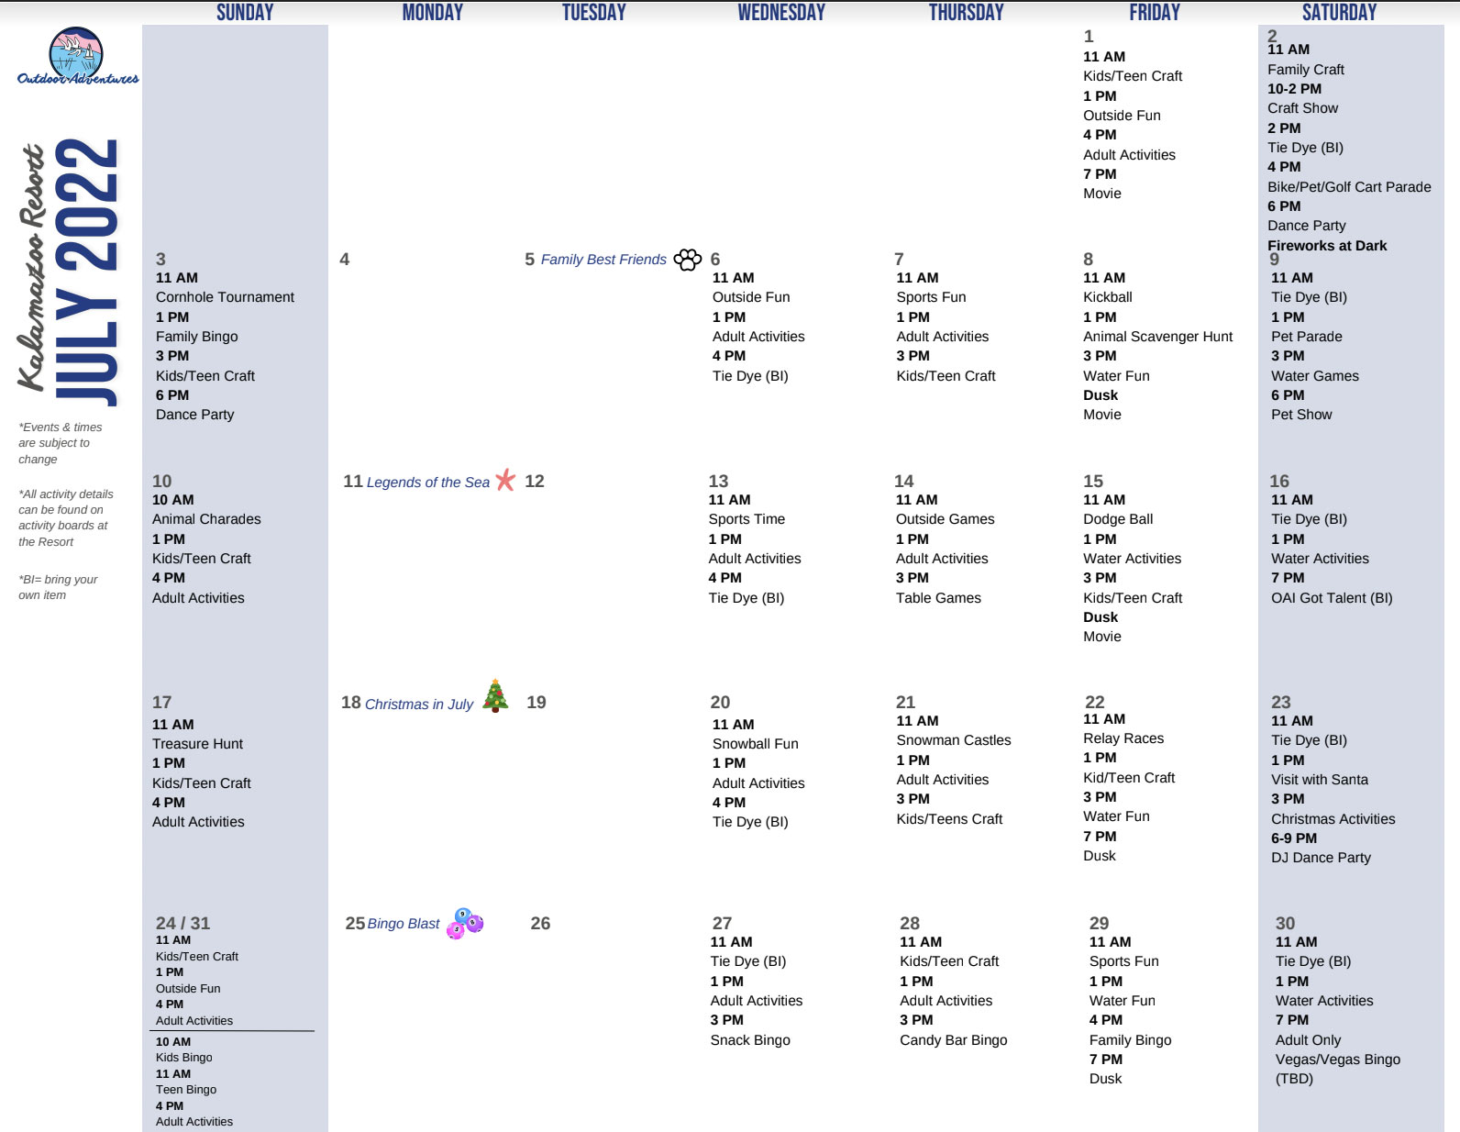Click Teen Bingo on July 31
The height and width of the screenshot is (1132, 1460).
[186, 1090]
